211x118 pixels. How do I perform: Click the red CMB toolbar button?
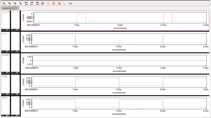[x=70, y=3]
